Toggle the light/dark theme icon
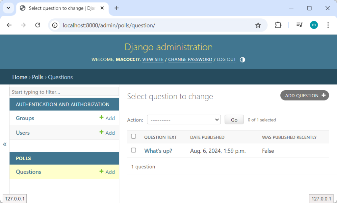 [x=243, y=60]
